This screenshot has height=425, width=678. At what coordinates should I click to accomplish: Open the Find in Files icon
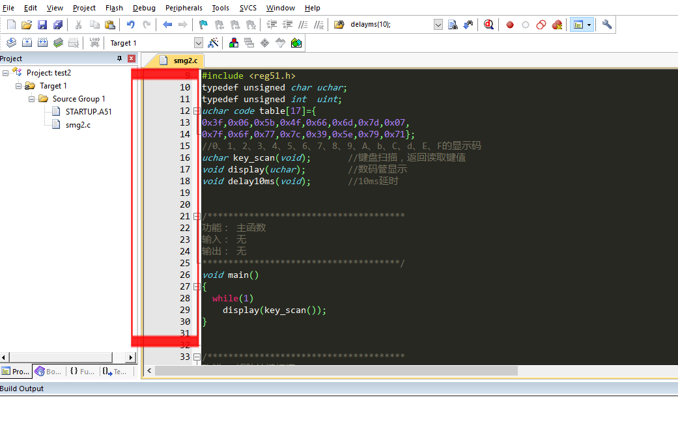339,25
